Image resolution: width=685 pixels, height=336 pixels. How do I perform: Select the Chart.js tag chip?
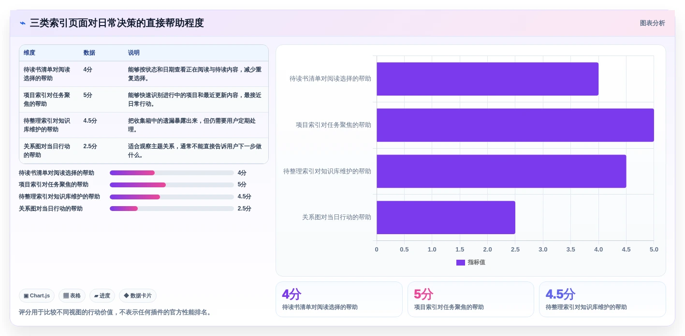(37, 295)
